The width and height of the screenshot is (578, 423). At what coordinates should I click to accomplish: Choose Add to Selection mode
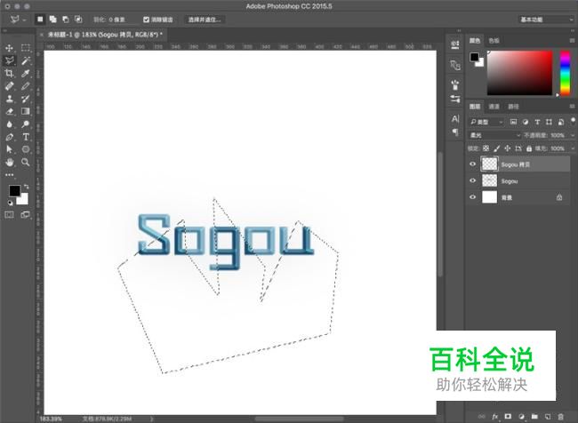pyautogui.click(x=52, y=20)
